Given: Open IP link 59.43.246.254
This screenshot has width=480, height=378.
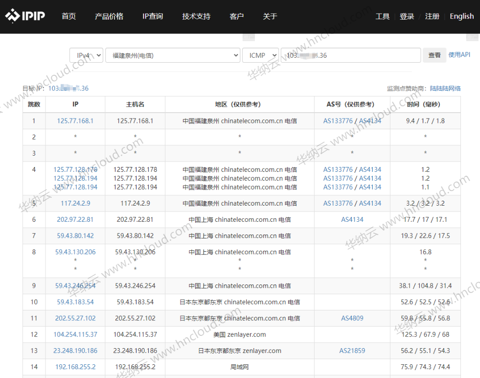Looking at the screenshot, I should pyautogui.click(x=75, y=285).
